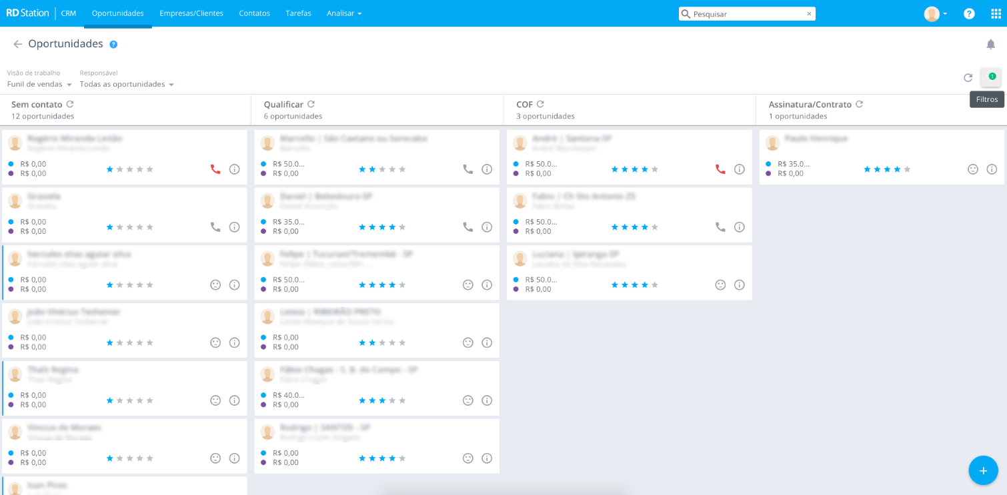Click the red phone icon in COF
The height and width of the screenshot is (495, 1007).
pos(720,169)
